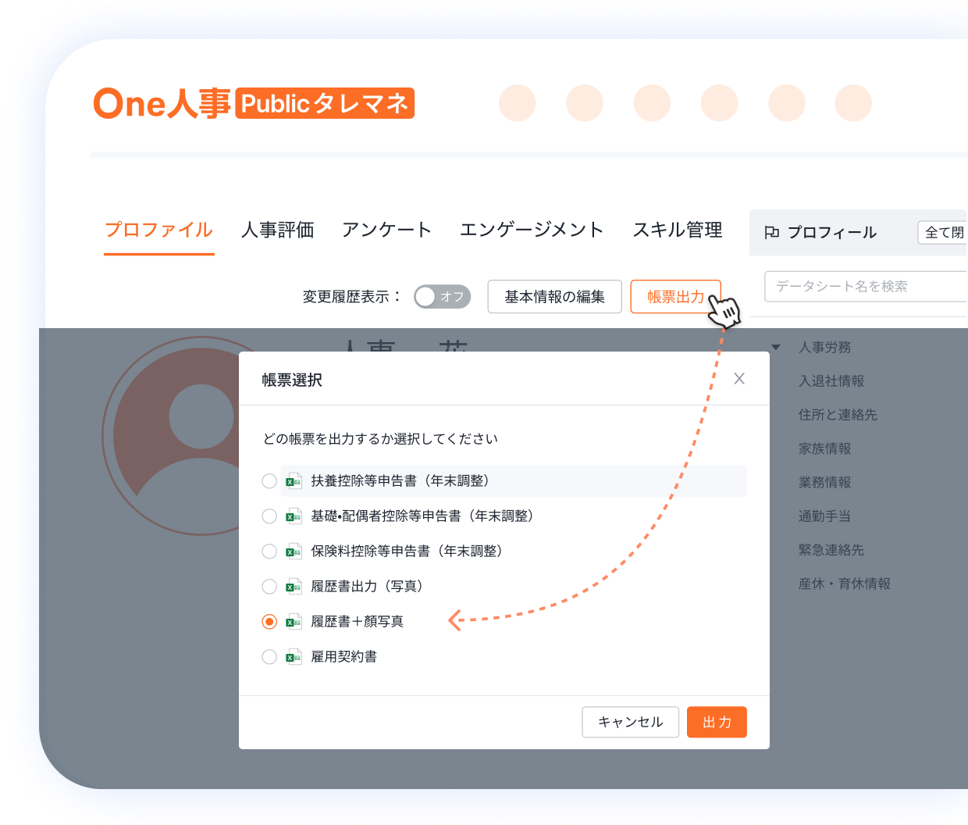
Task: Click the 基本情報の編集 button
Action: tap(554, 297)
